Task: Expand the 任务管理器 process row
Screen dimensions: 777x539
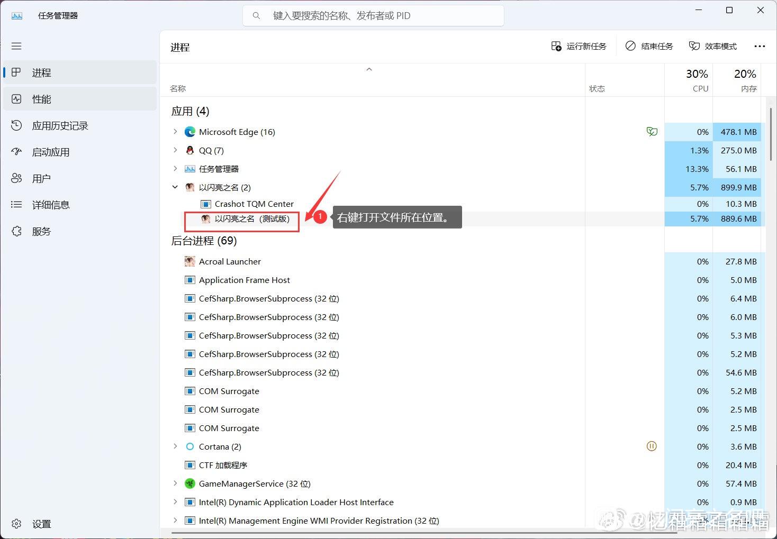Action: pos(175,169)
